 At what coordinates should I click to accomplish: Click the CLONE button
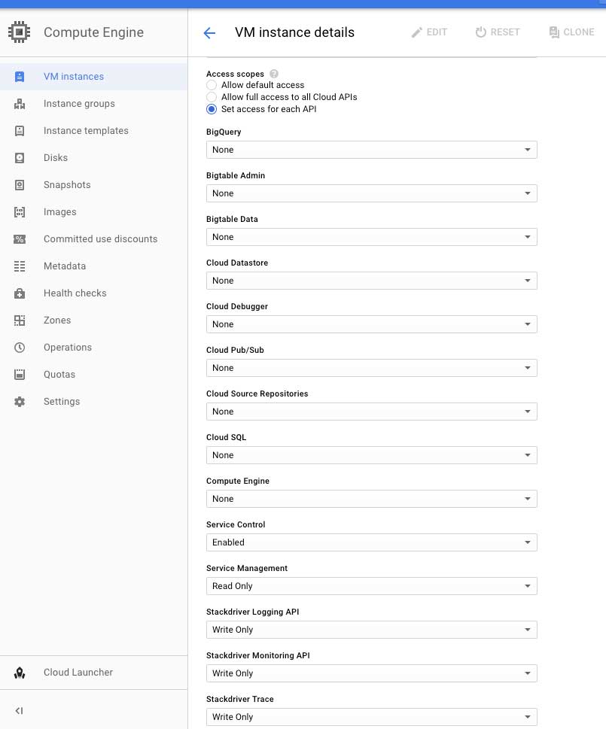pyautogui.click(x=571, y=32)
